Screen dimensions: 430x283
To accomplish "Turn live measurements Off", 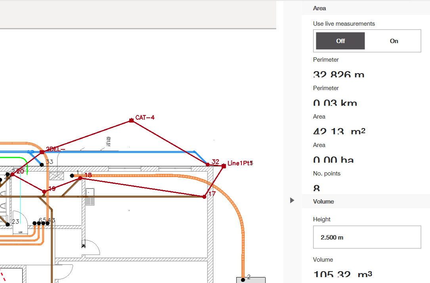I will (x=340, y=41).
